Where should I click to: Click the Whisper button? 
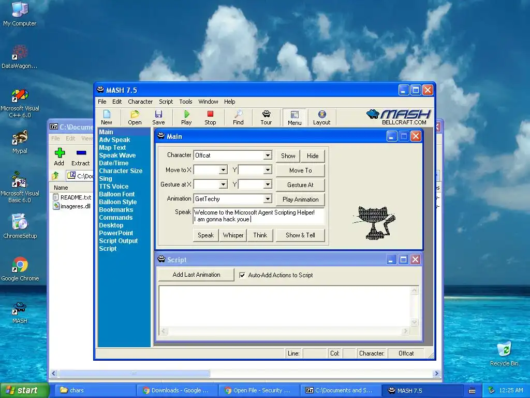233,235
